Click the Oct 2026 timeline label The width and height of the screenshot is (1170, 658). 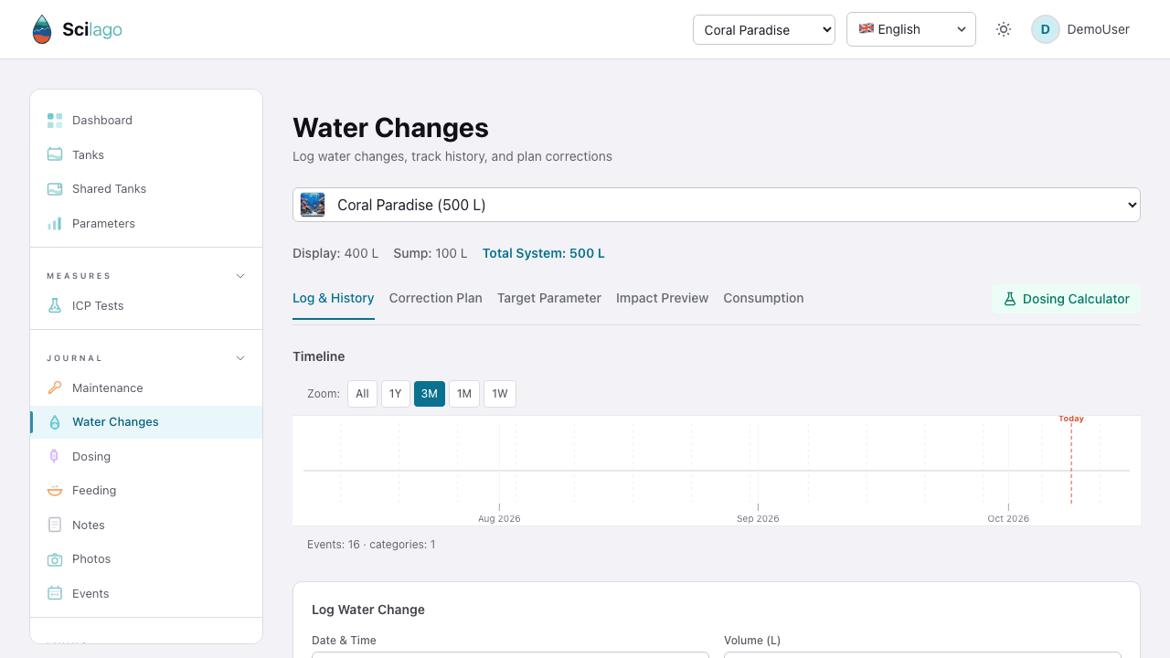click(x=1008, y=518)
